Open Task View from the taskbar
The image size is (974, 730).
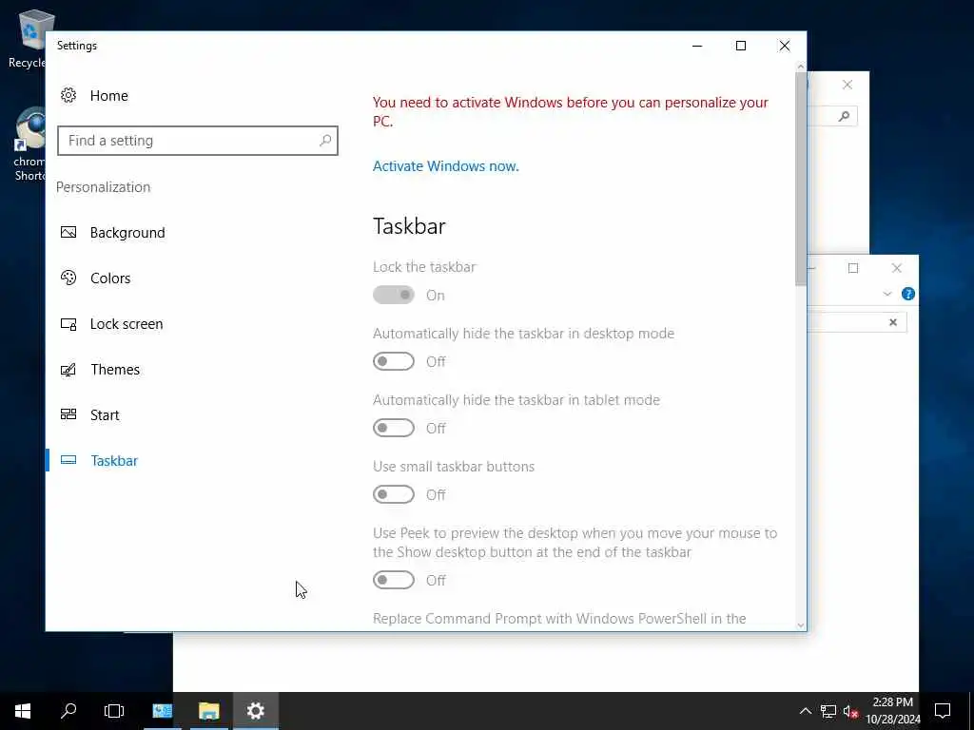pyautogui.click(x=114, y=711)
